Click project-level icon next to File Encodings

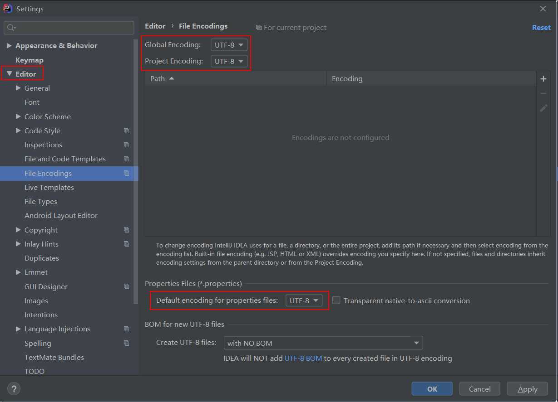coord(126,173)
